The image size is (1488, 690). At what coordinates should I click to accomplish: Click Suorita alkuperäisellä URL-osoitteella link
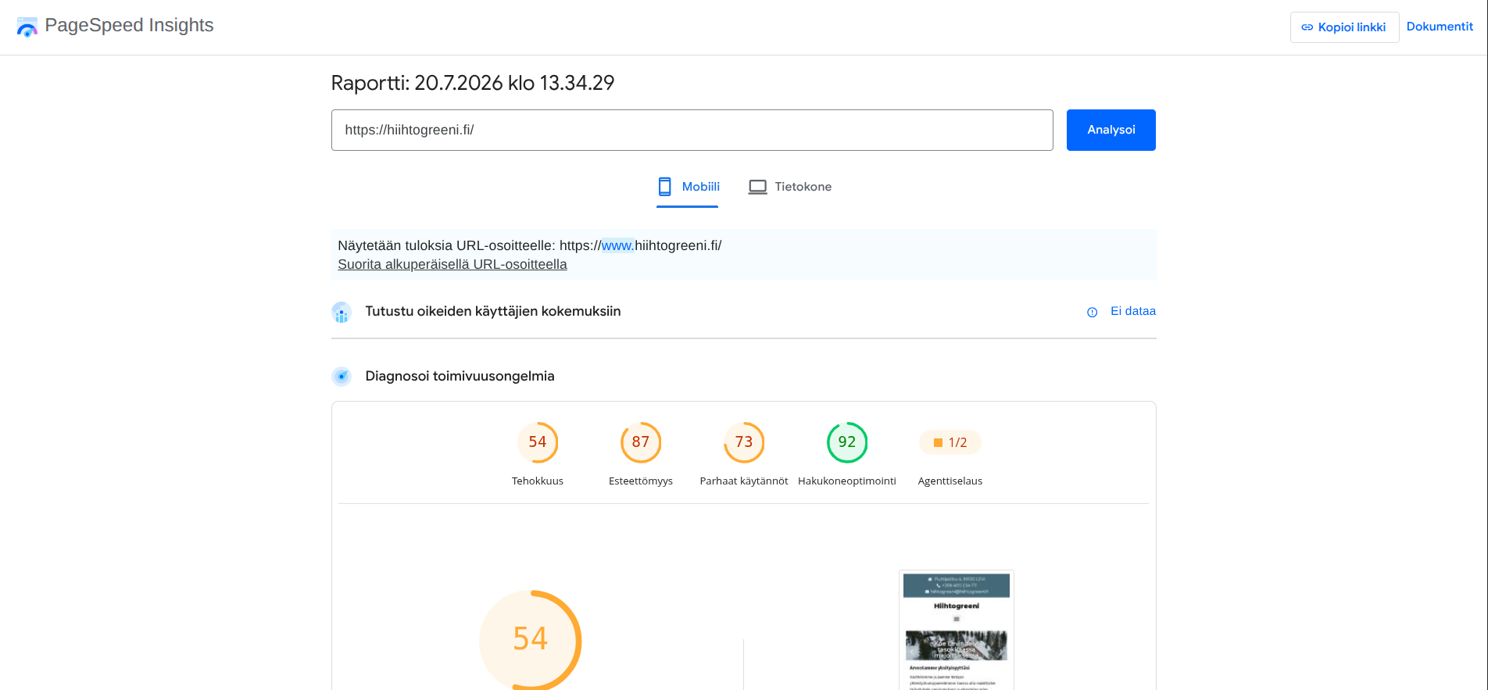[452, 264]
